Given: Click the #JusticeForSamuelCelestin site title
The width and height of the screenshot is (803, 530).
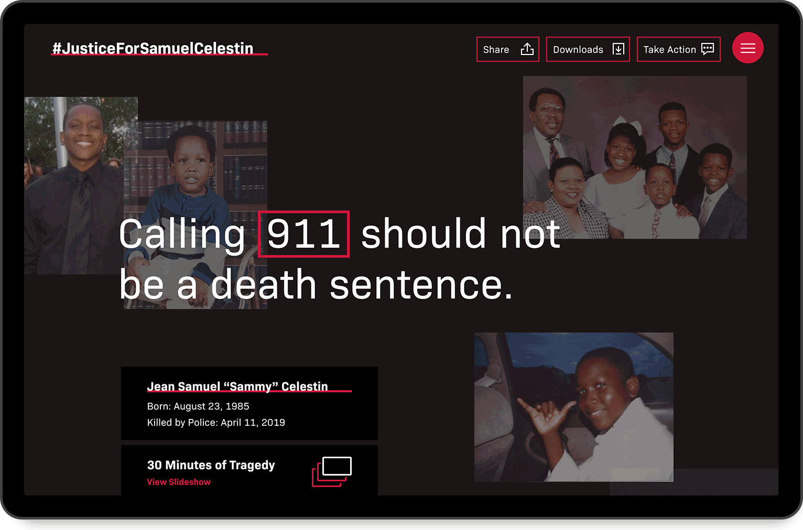Looking at the screenshot, I should [x=153, y=48].
